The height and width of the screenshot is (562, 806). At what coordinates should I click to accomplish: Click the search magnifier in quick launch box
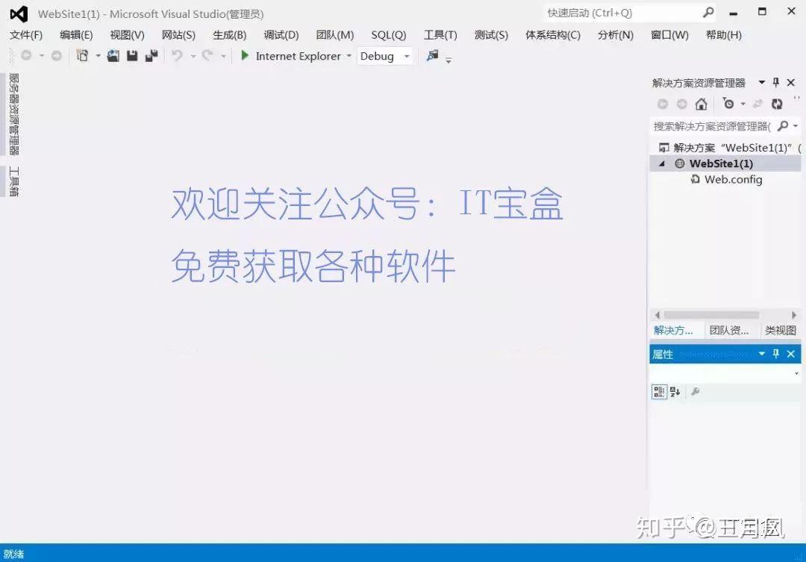[x=707, y=13]
